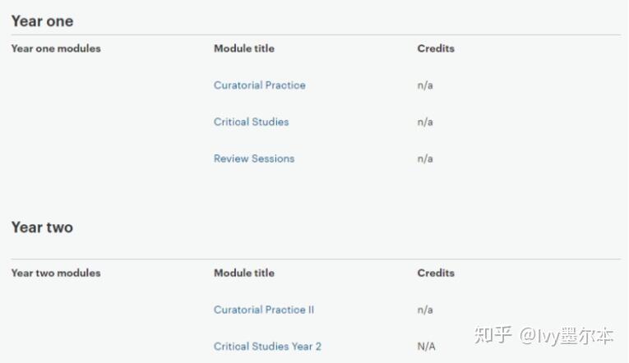Click the n/a credits for Review Sessions

click(425, 159)
